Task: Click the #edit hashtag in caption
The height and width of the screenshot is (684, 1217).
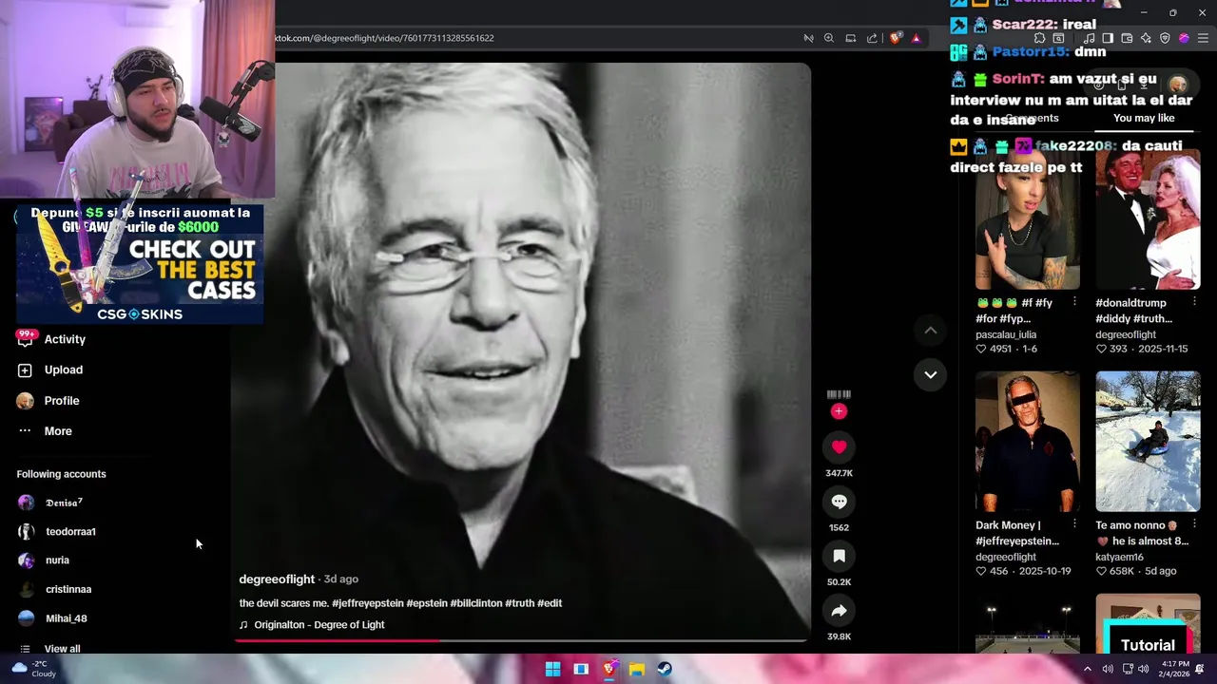Action: tap(550, 603)
